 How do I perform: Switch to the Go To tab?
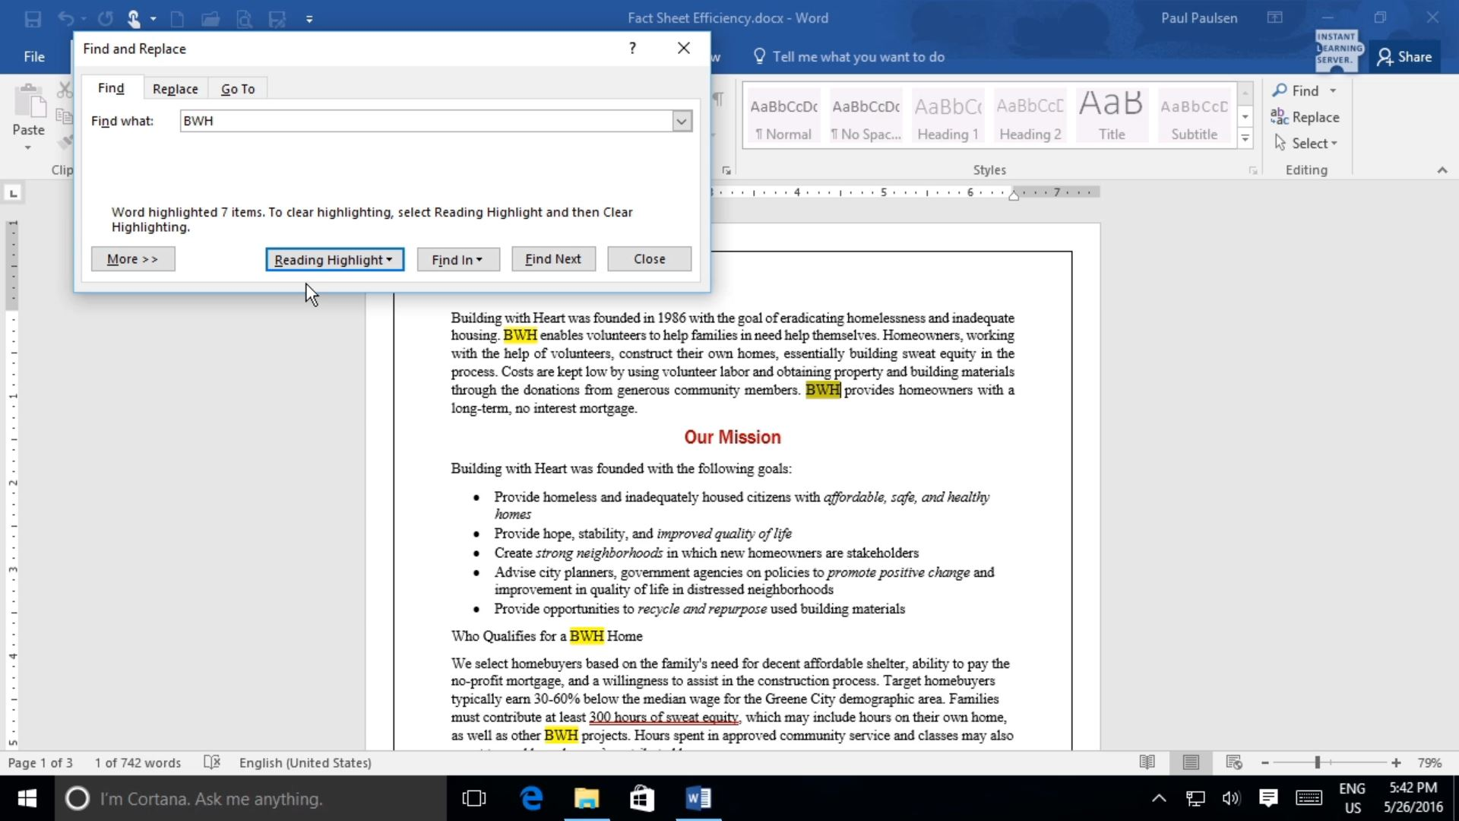tap(237, 88)
